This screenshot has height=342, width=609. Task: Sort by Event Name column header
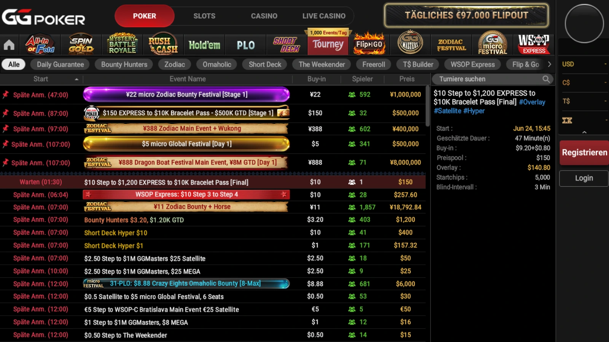(188, 79)
